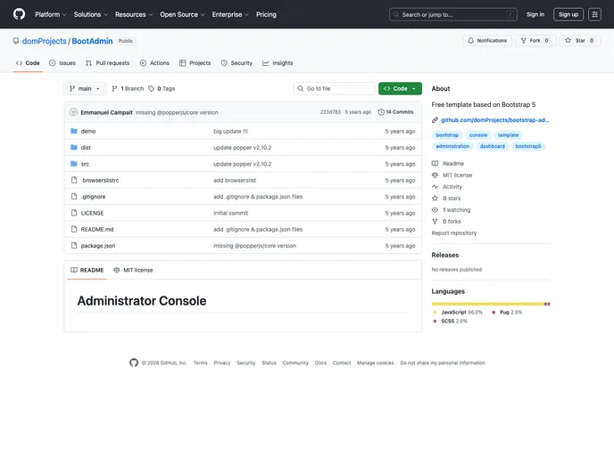Image resolution: width=614 pixels, height=456 pixels.
Task: Open the src folder
Action: [85, 164]
